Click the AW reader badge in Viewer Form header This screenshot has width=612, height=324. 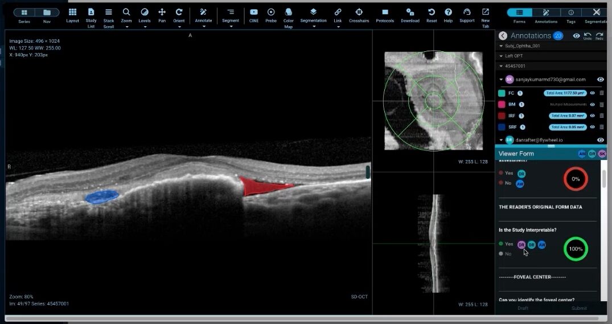[582, 154]
